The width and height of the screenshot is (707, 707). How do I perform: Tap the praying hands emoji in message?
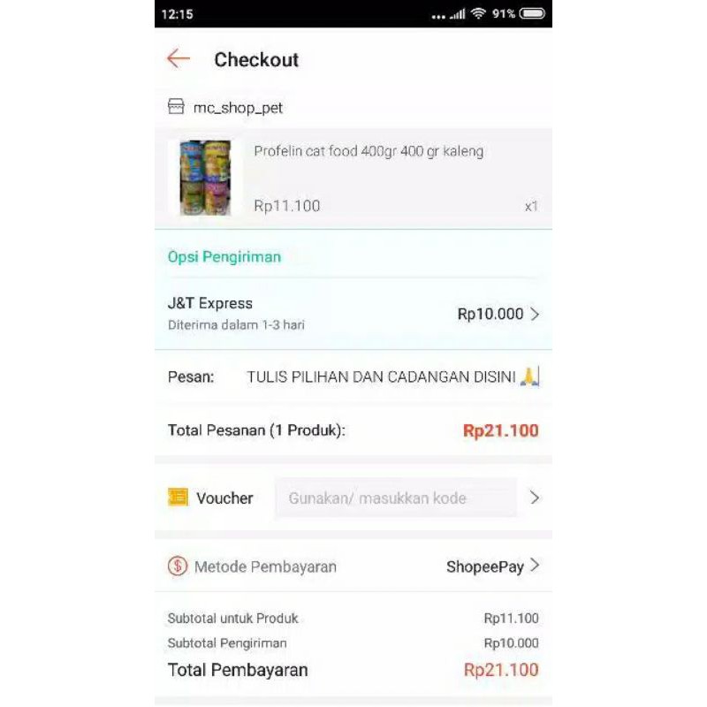coord(529,376)
